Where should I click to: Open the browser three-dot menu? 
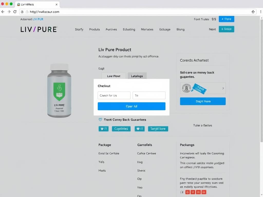[261, 12]
